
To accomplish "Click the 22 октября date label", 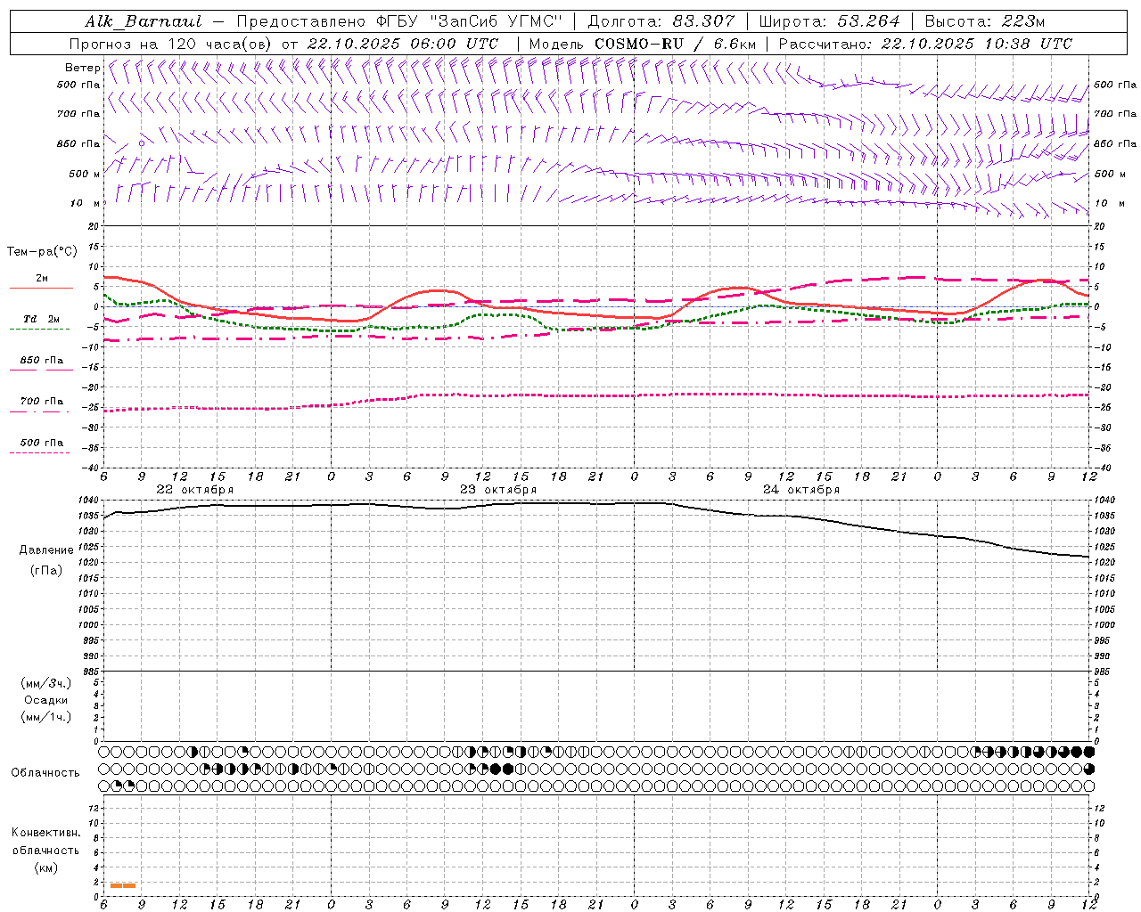I will pyautogui.click(x=195, y=490).
